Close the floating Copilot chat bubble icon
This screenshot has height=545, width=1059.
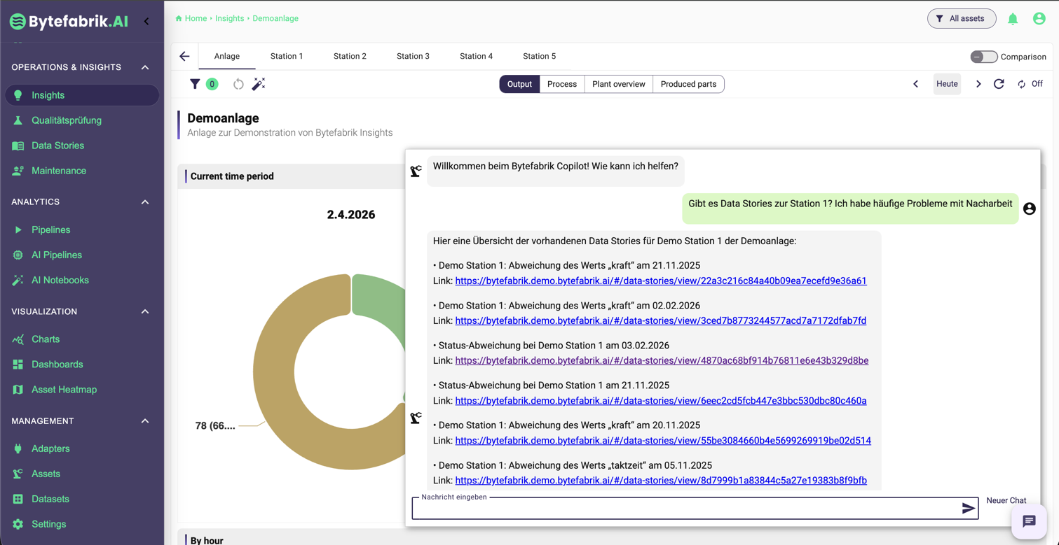1028,521
